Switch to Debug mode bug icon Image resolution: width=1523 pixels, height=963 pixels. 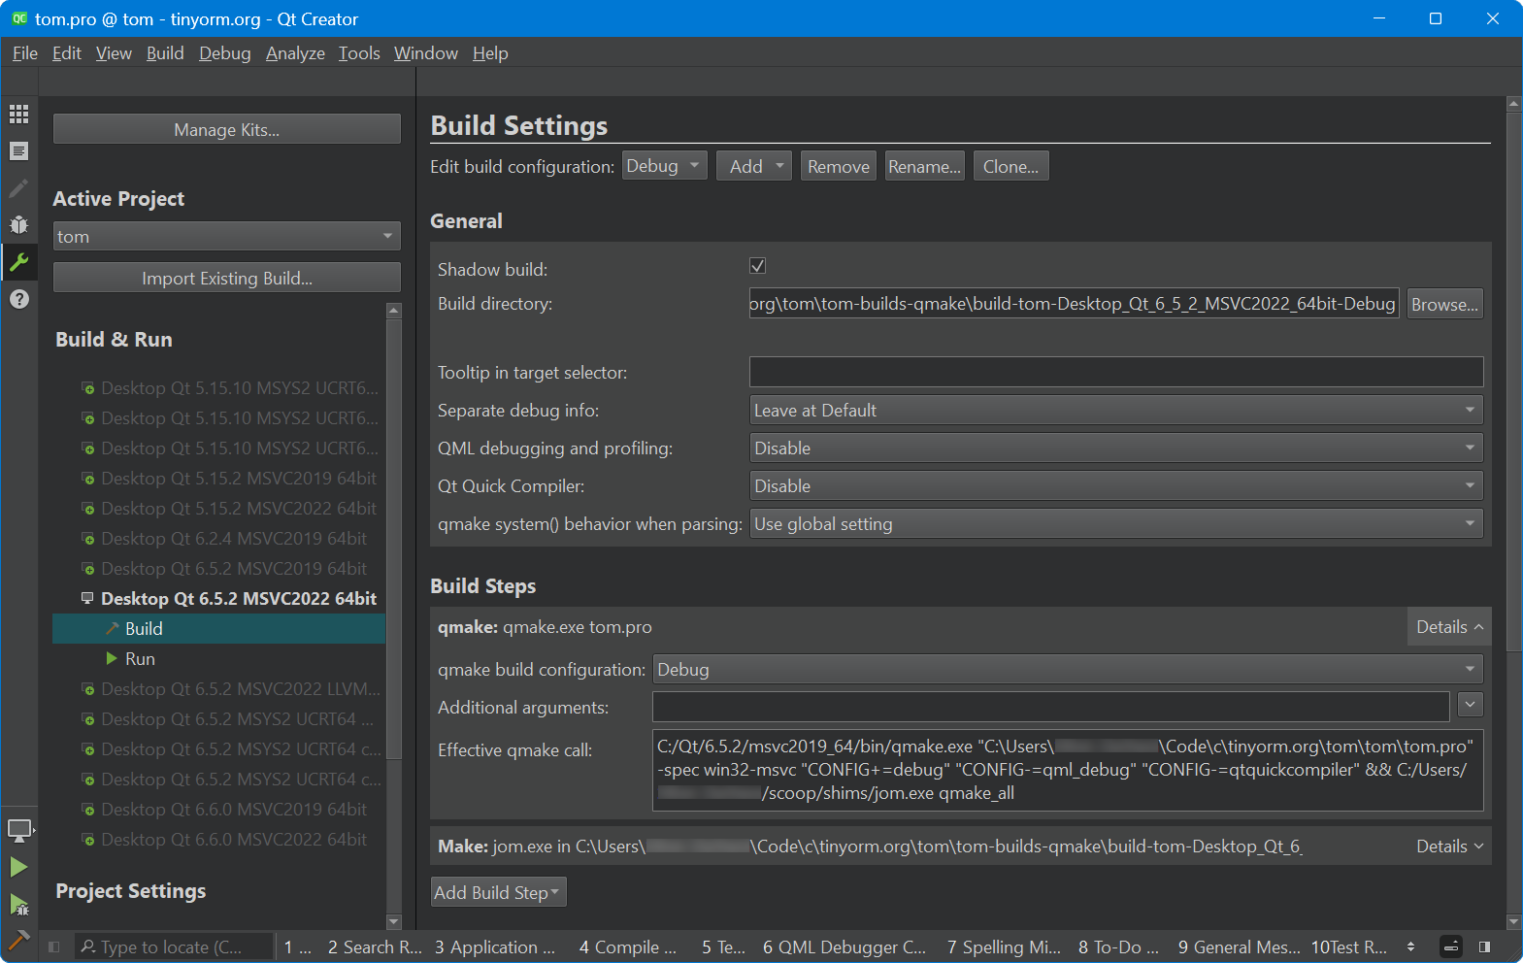pyautogui.click(x=18, y=225)
